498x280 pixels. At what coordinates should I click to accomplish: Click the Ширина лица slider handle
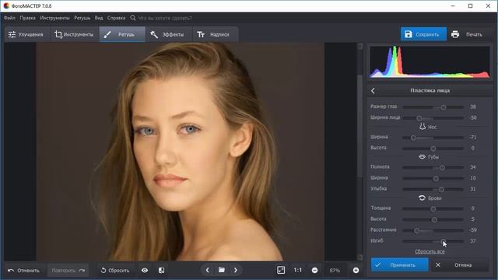click(x=419, y=118)
